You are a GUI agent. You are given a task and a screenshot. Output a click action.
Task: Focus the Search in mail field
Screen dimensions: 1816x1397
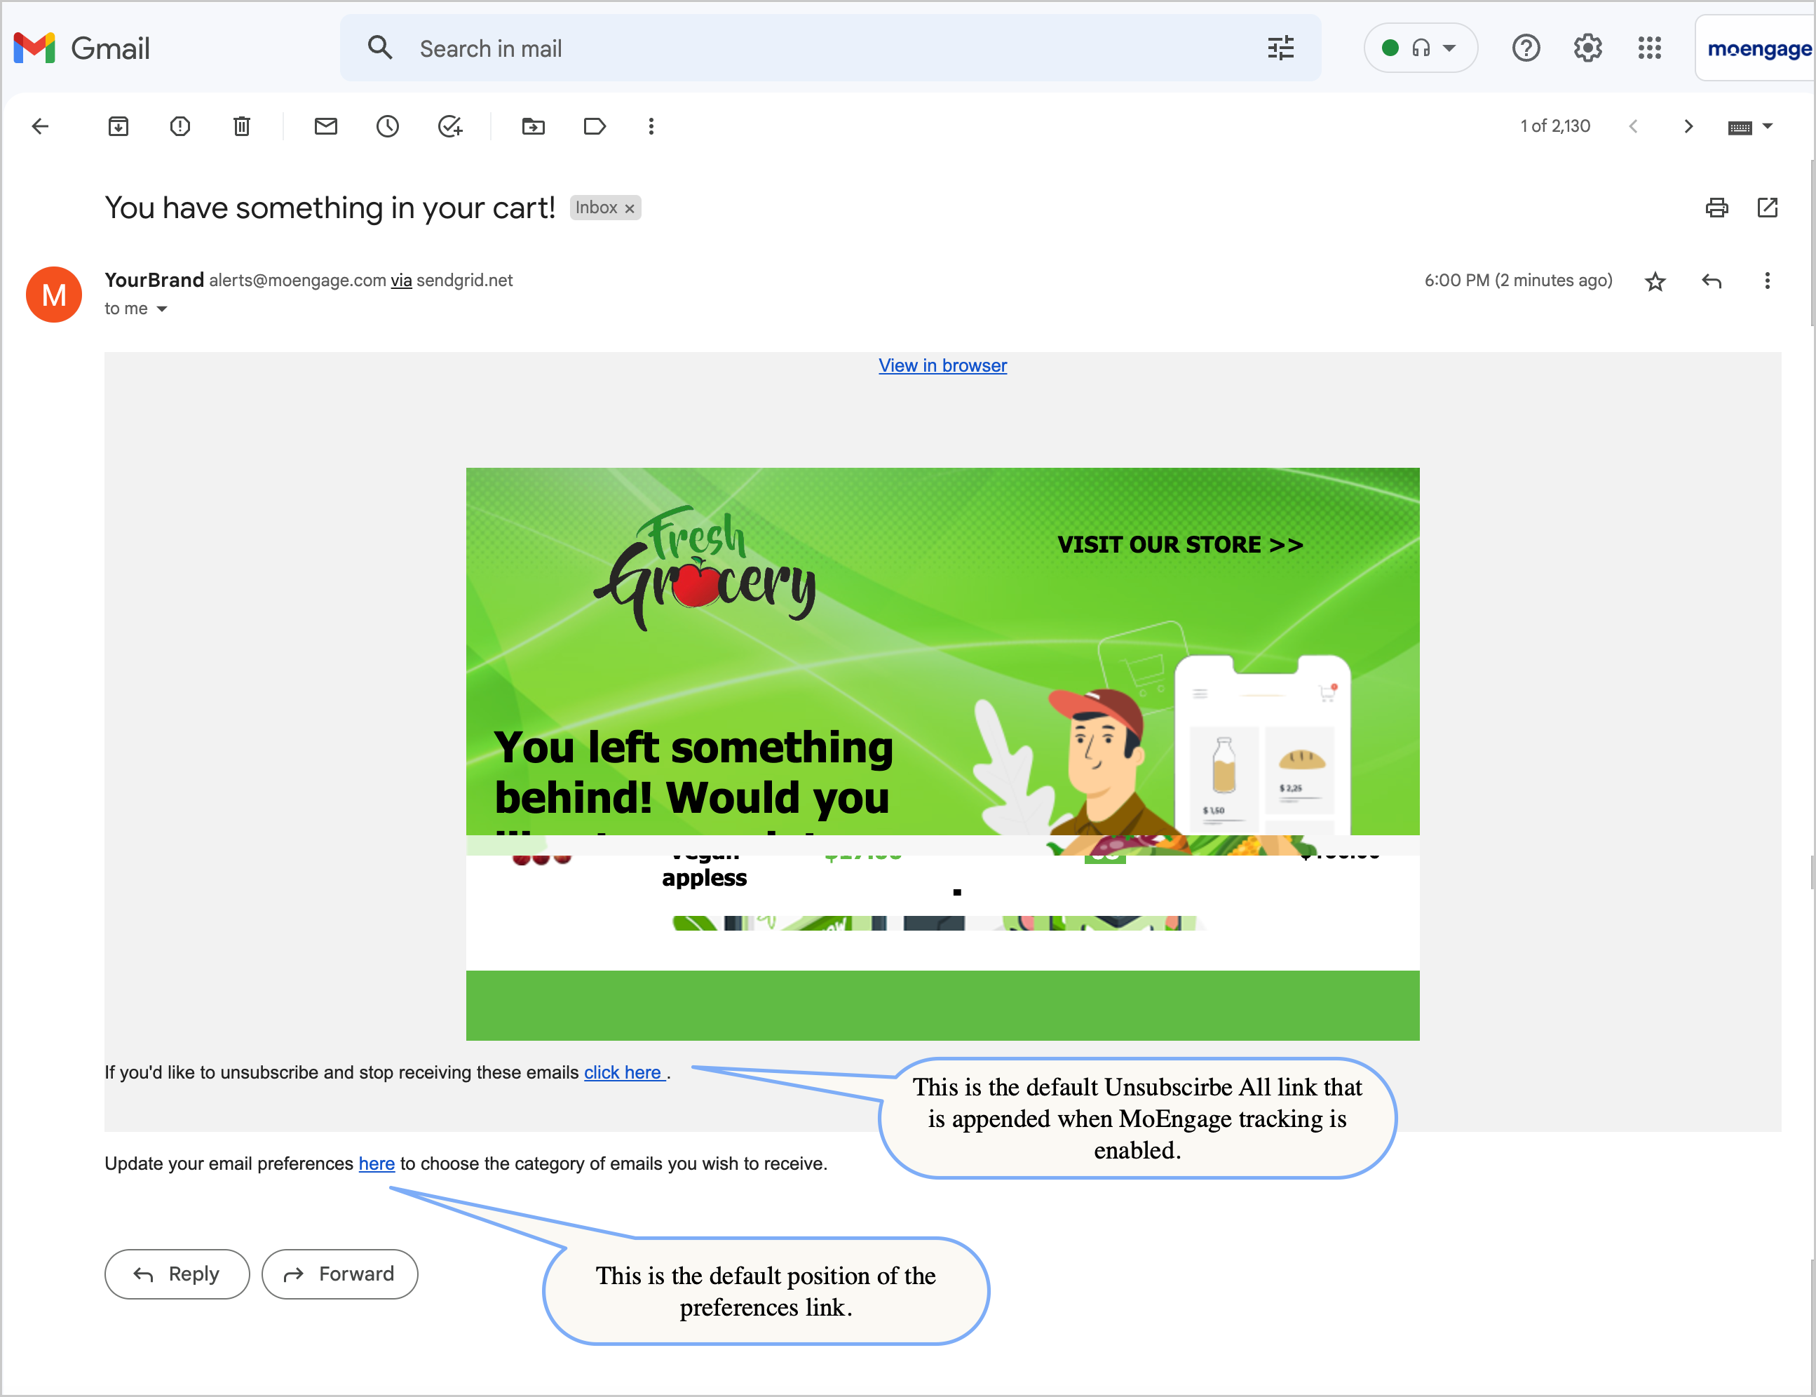(x=748, y=48)
